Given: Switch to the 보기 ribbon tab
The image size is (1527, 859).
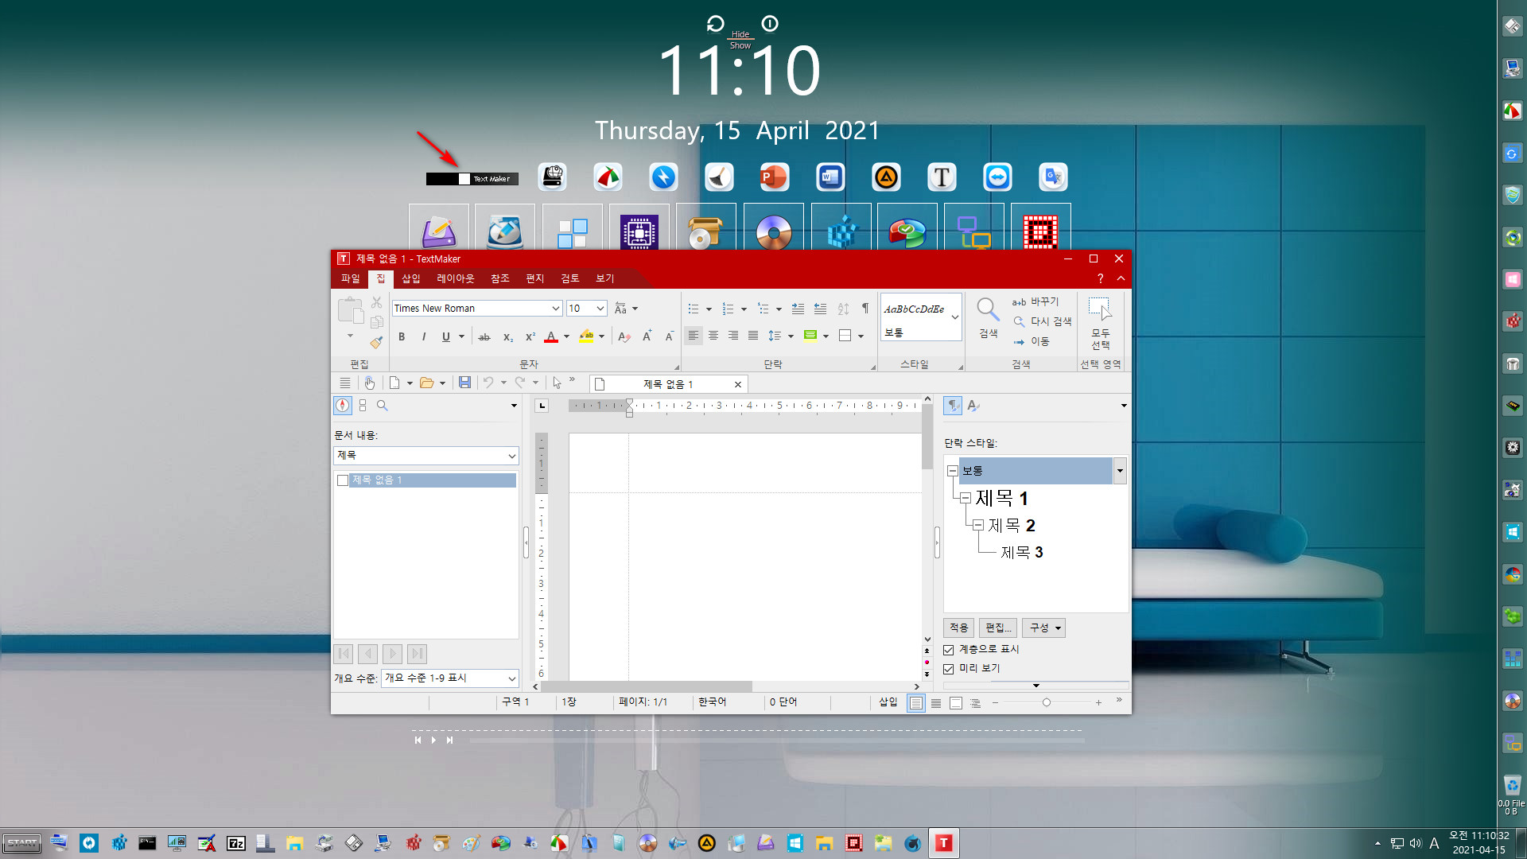Looking at the screenshot, I should click(604, 278).
